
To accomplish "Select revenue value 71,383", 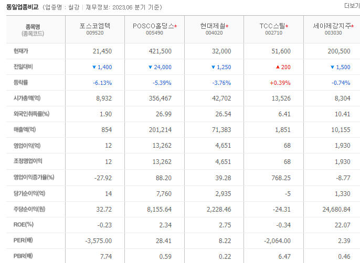I will [221, 130].
